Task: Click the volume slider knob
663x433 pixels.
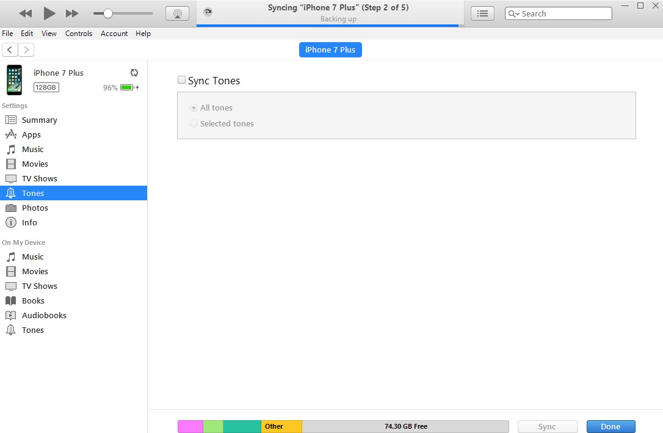Action: pyautogui.click(x=108, y=13)
